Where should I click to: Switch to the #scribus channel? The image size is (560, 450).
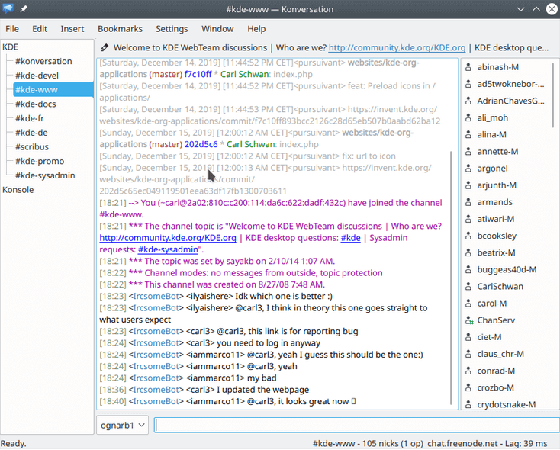[34, 147]
